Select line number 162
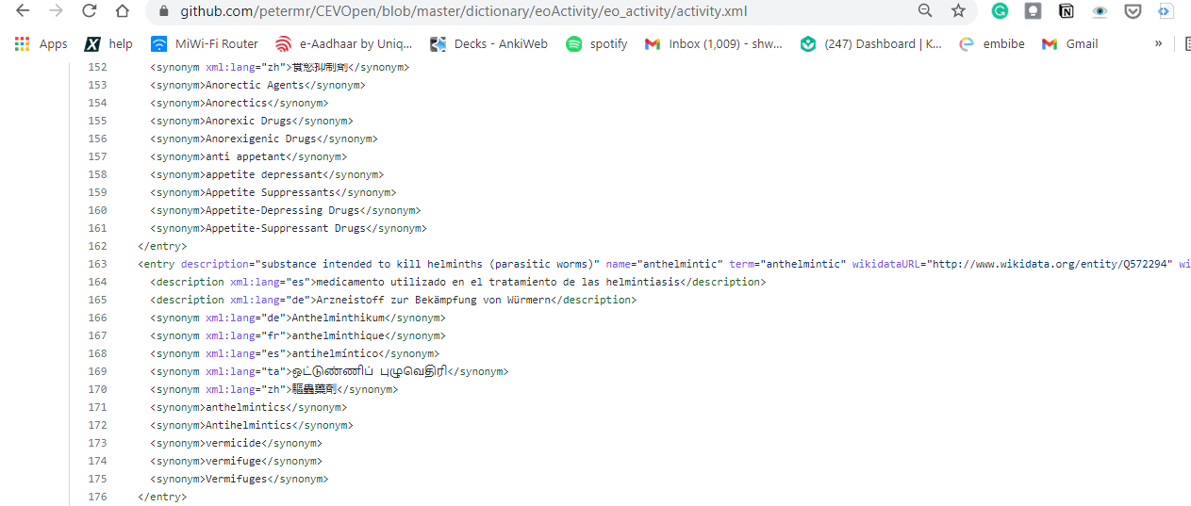The image size is (1191, 506). point(96,247)
